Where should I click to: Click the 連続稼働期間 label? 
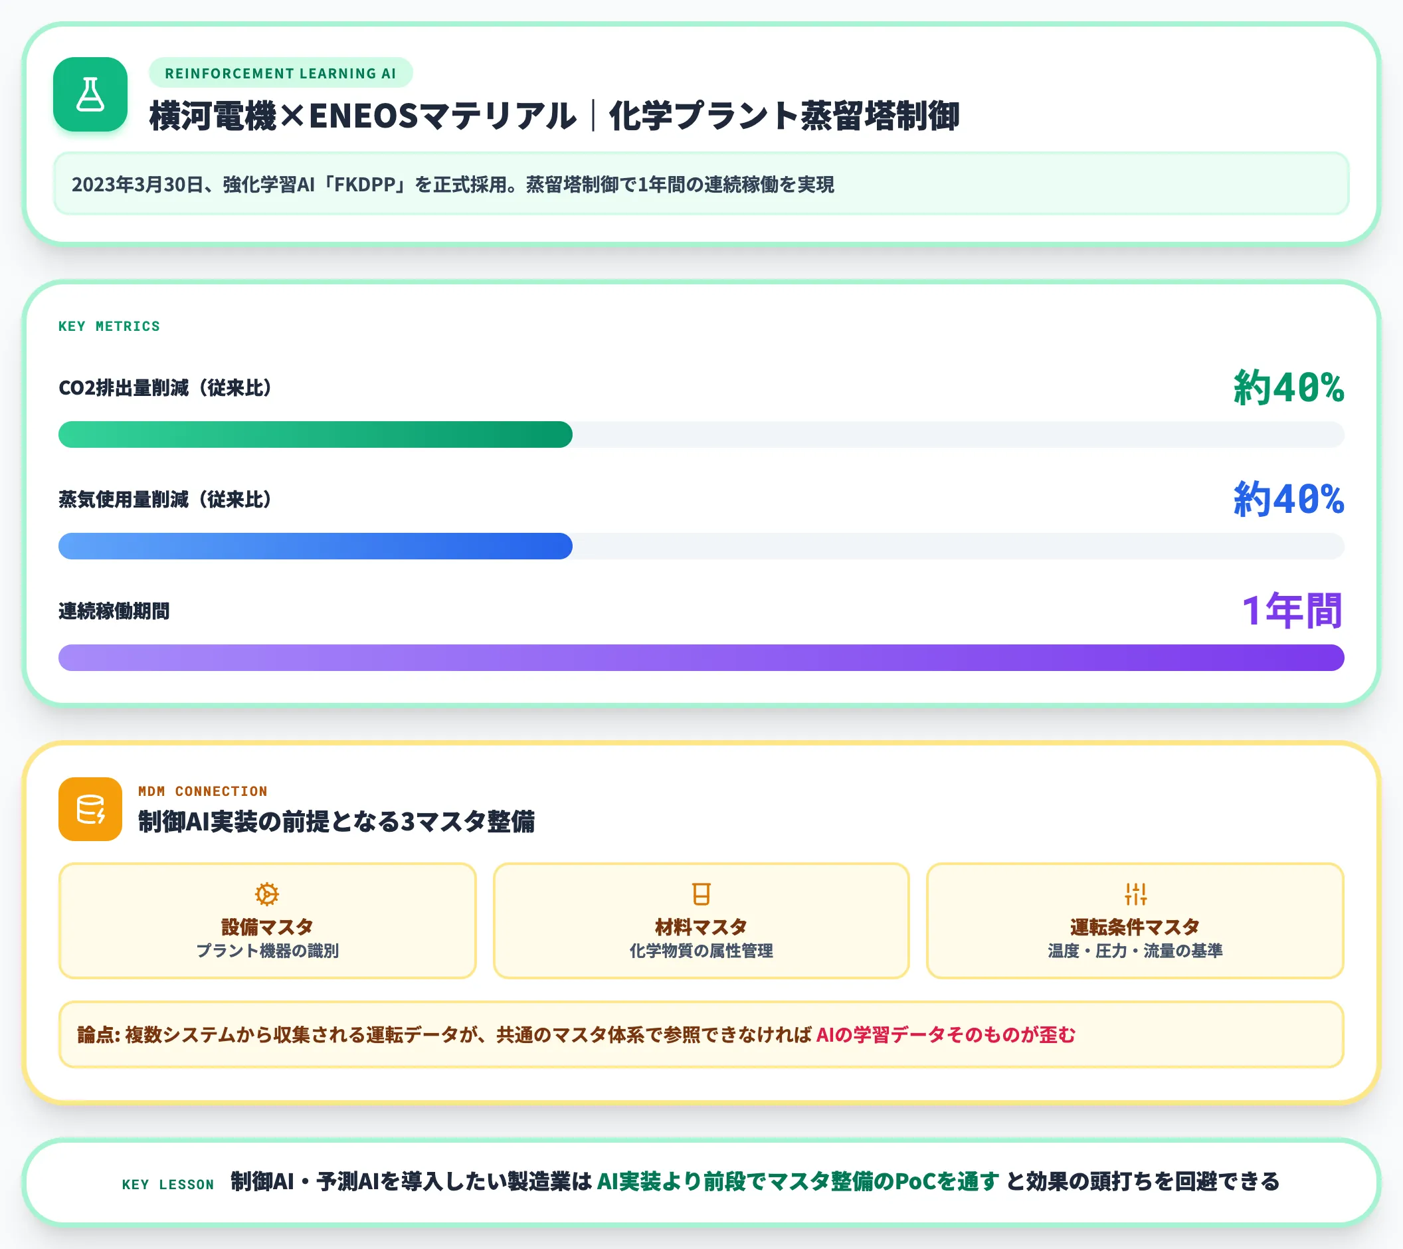(x=114, y=611)
